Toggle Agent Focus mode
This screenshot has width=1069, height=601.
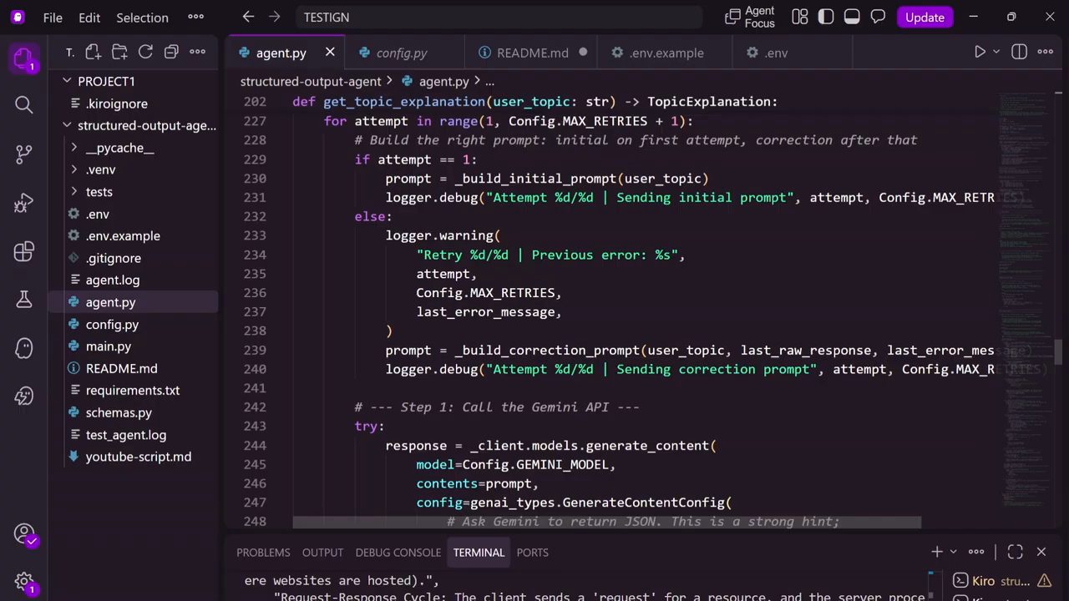click(x=750, y=17)
